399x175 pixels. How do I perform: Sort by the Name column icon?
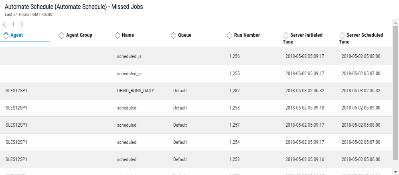click(117, 35)
